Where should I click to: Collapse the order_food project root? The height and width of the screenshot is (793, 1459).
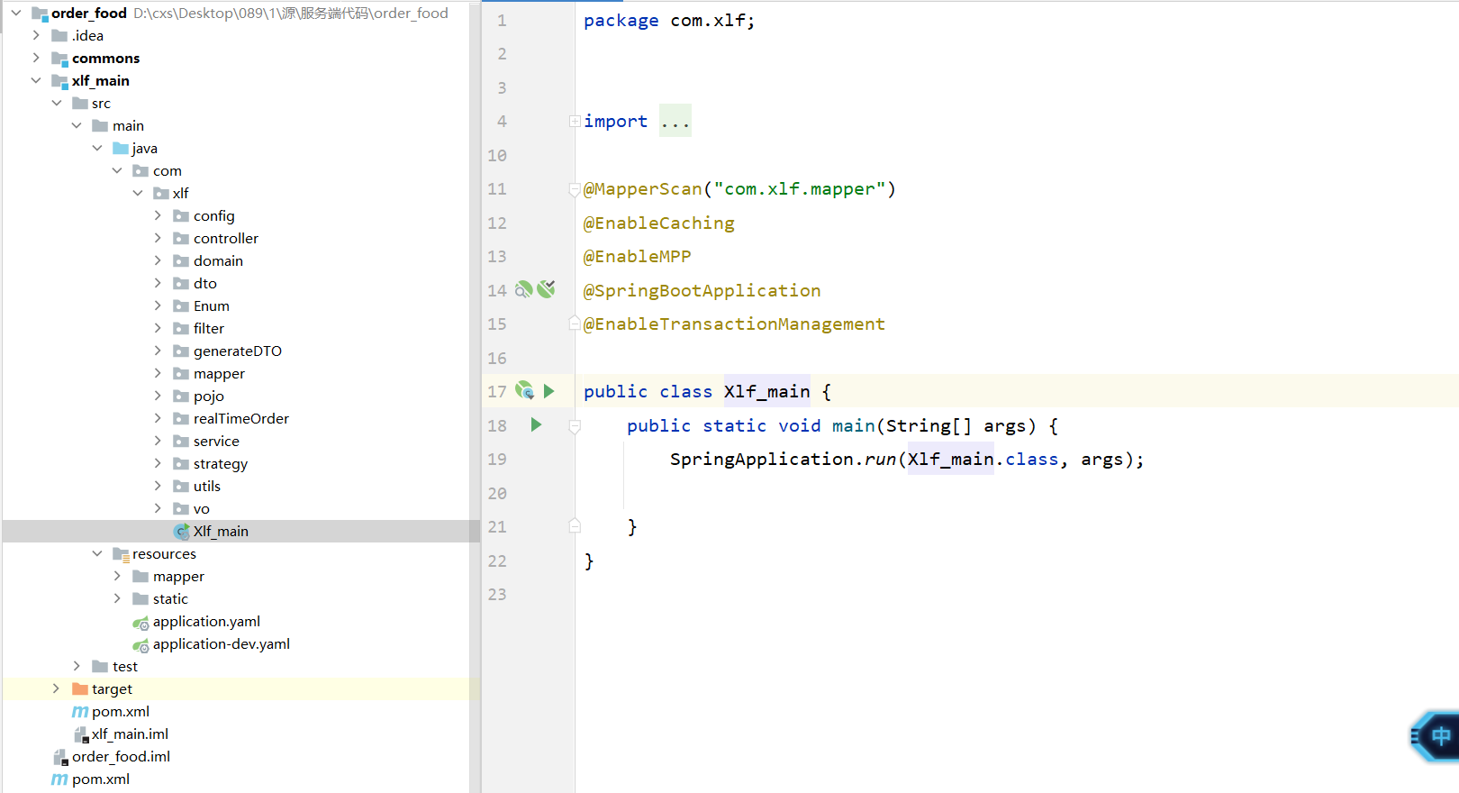click(16, 13)
